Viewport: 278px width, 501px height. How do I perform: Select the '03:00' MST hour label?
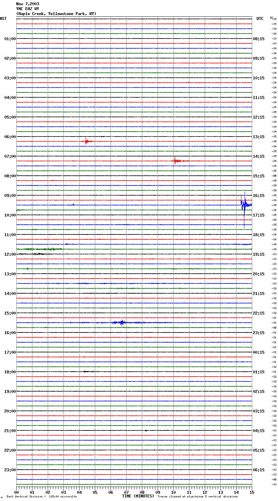pos(10,78)
